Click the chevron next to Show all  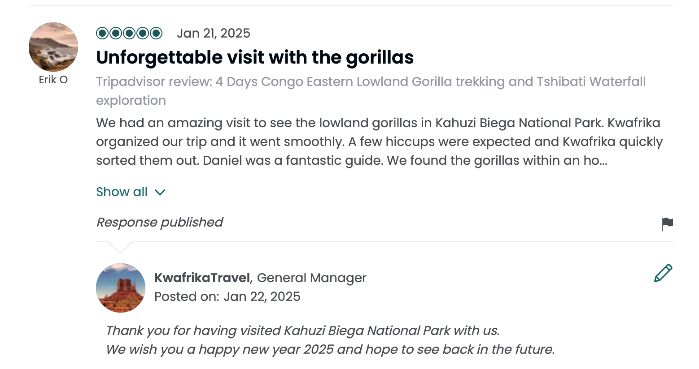(x=160, y=193)
